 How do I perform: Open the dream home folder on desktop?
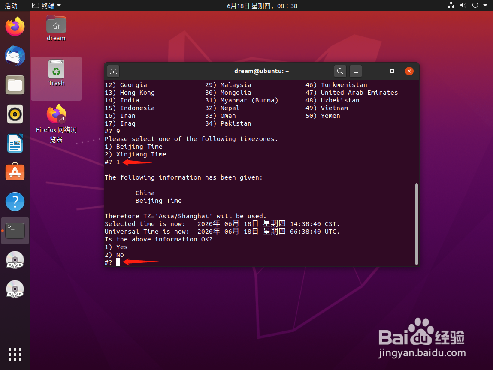(x=56, y=28)
